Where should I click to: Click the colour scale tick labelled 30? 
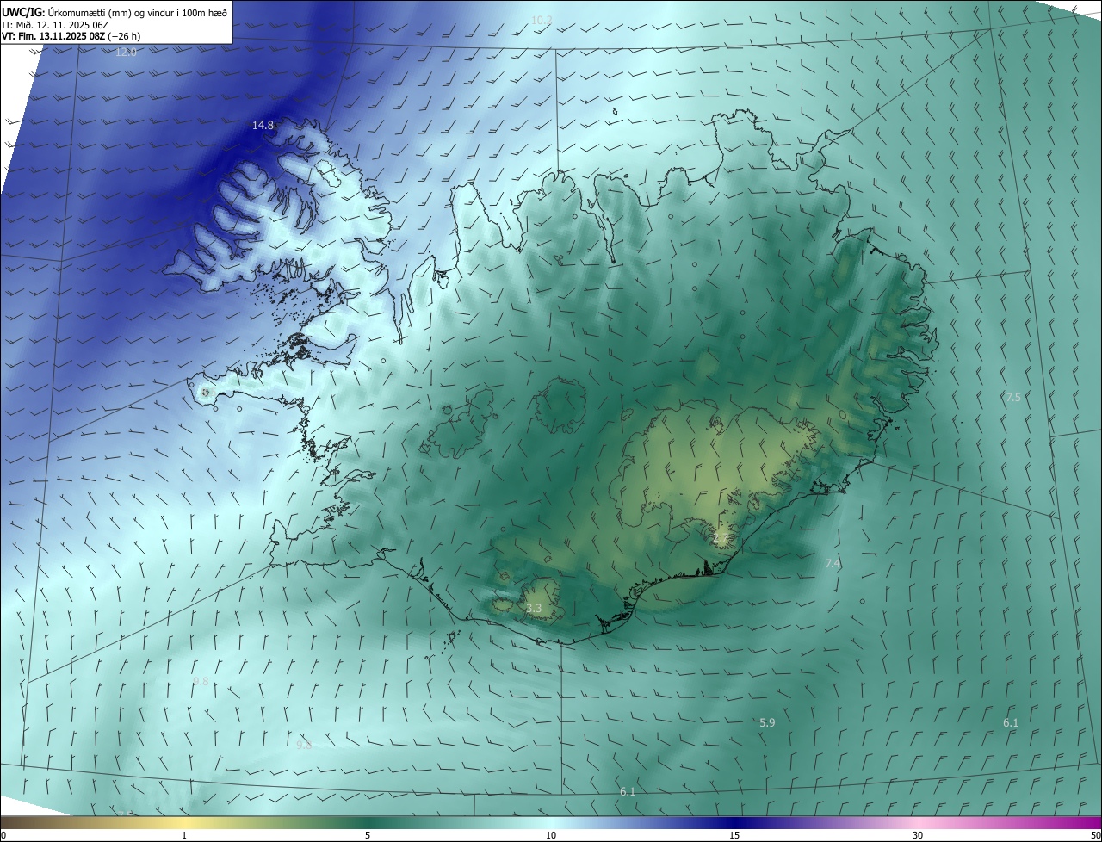[918, 836]
